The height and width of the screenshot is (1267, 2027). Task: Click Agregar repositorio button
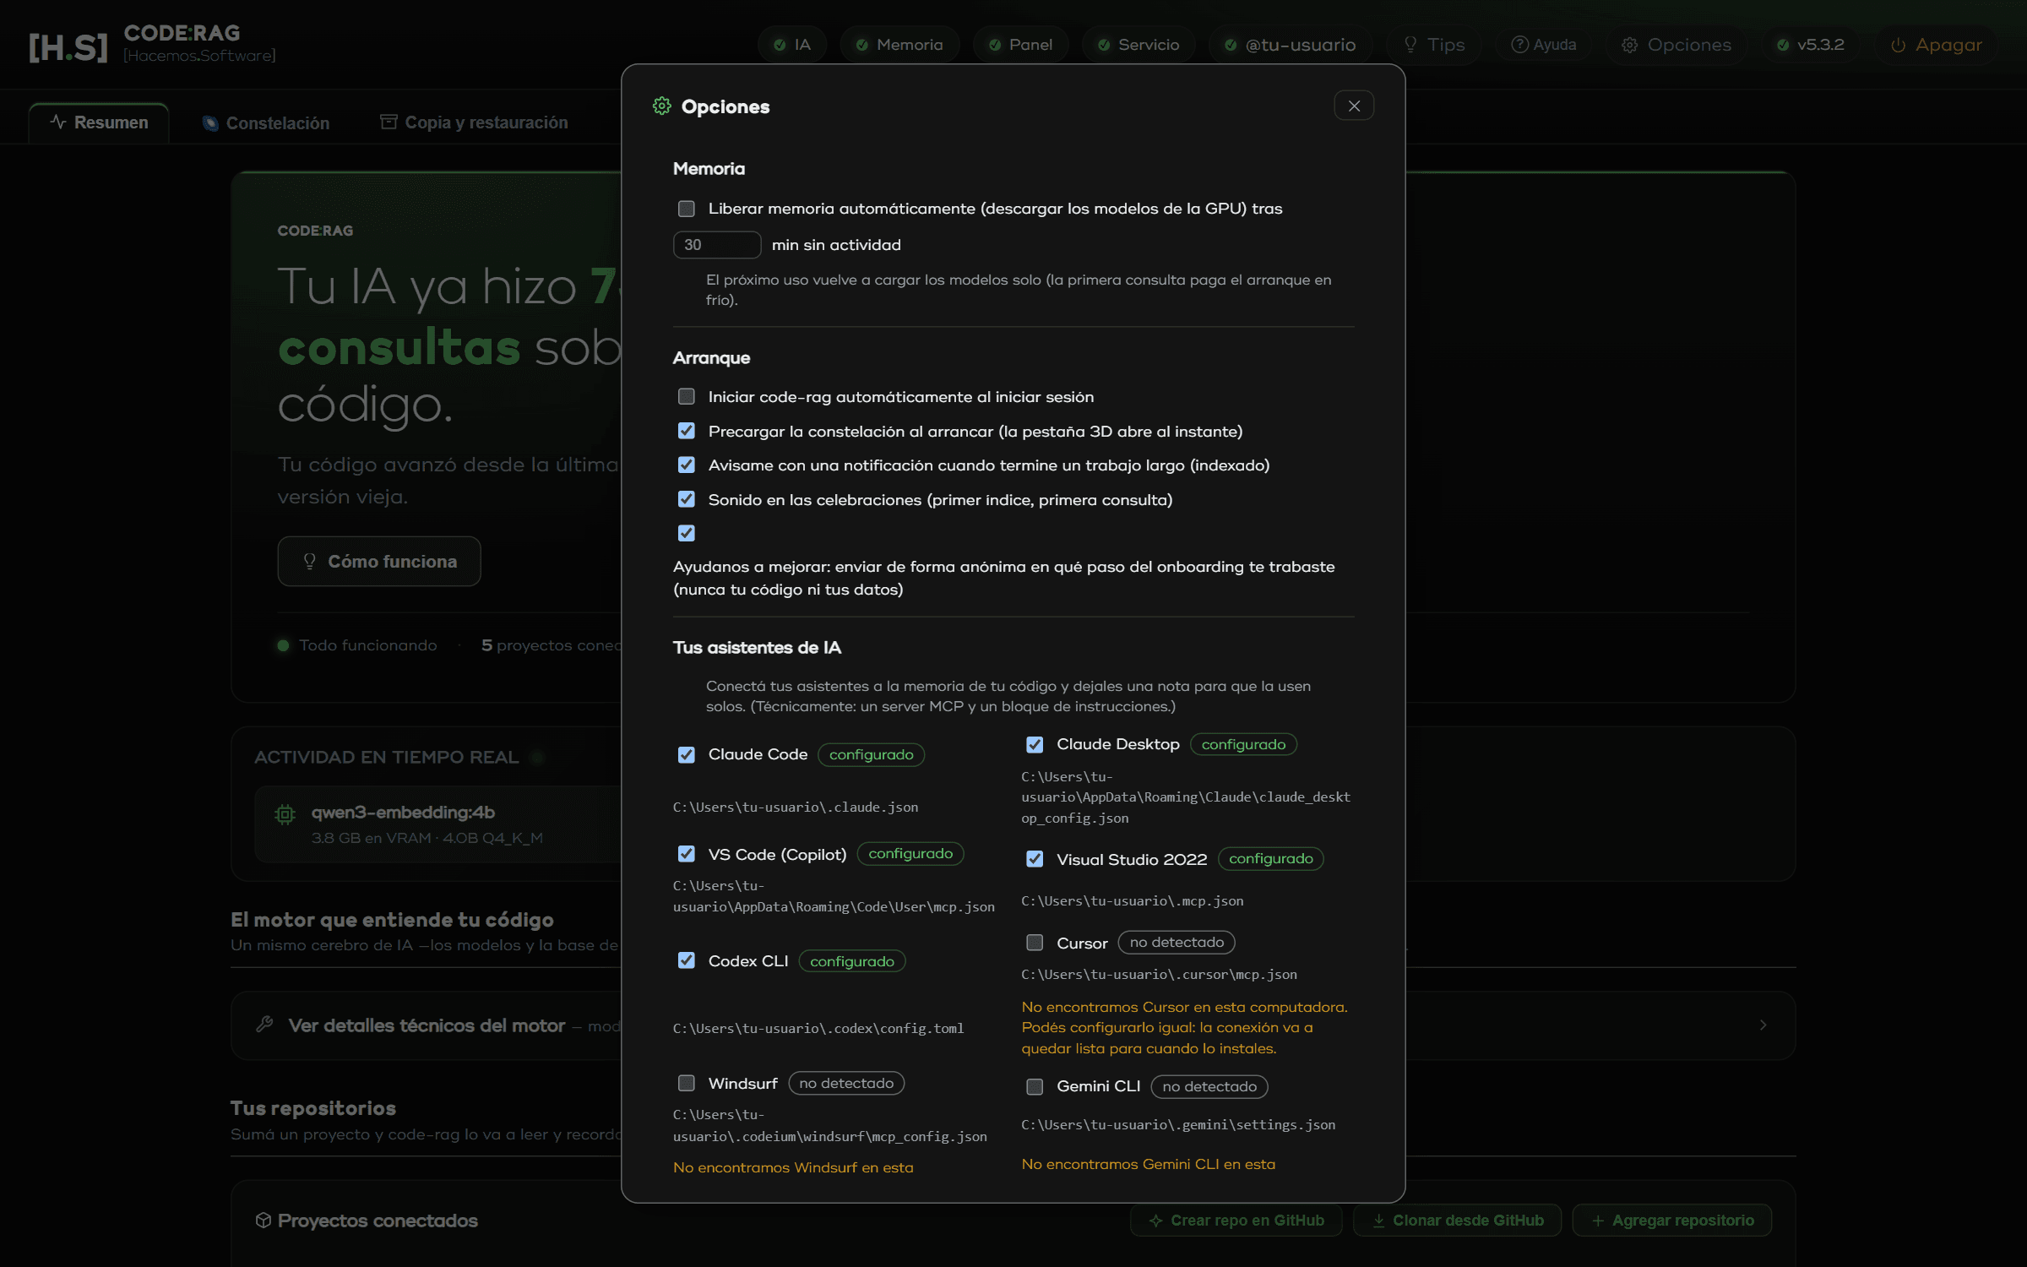click(x=1672, y=1221)
